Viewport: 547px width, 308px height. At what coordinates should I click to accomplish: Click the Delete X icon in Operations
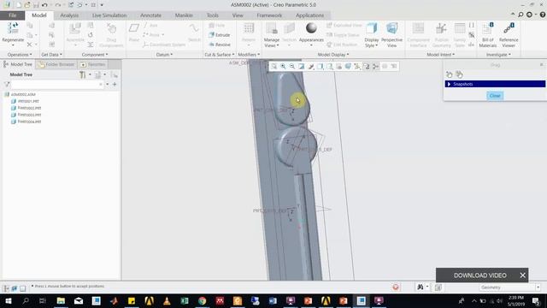[29, 44]
